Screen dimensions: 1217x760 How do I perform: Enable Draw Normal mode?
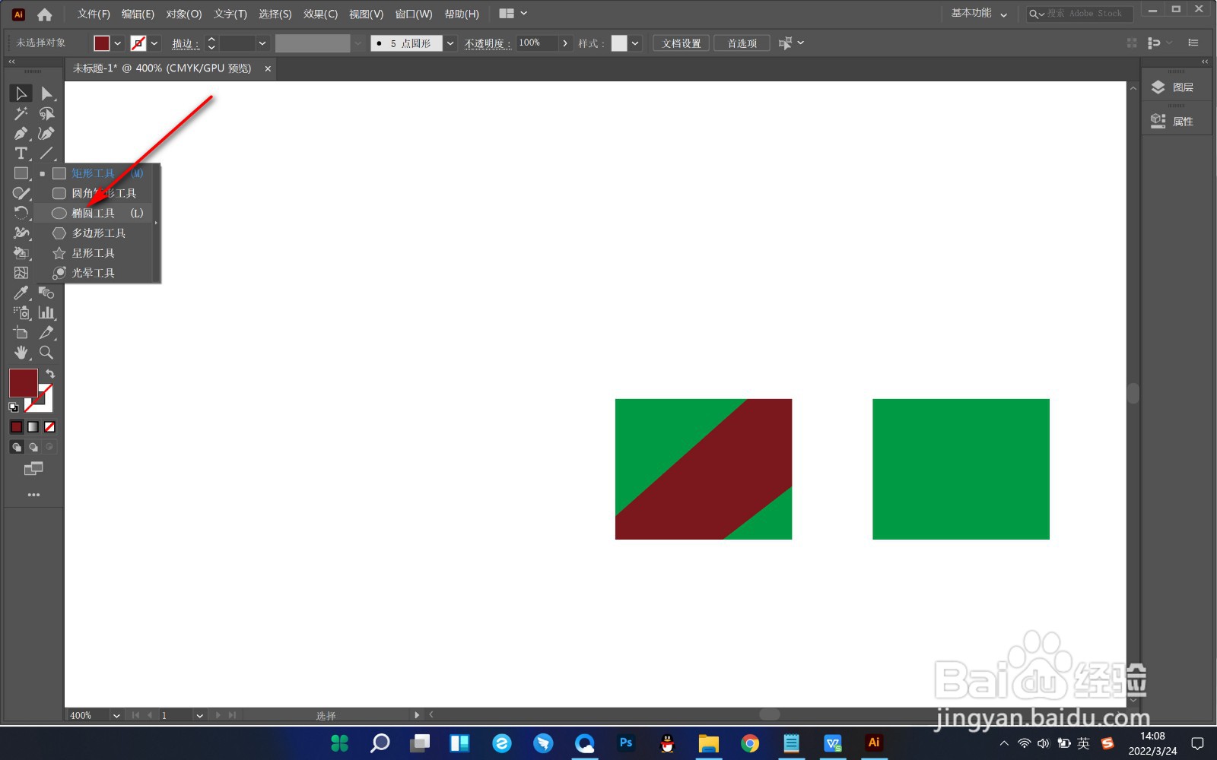17,447
